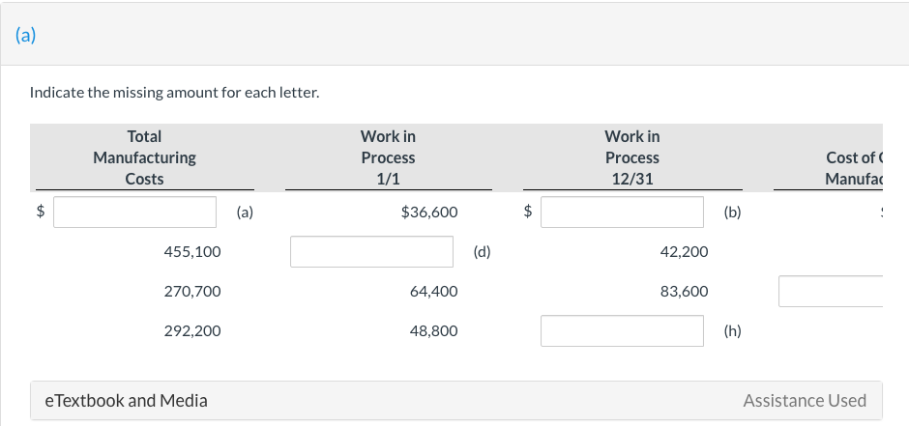This screenshot has height=426, width=909.
Task: Select the Work in Process 12/31 field (b)
Action: [x=622, y=212]
